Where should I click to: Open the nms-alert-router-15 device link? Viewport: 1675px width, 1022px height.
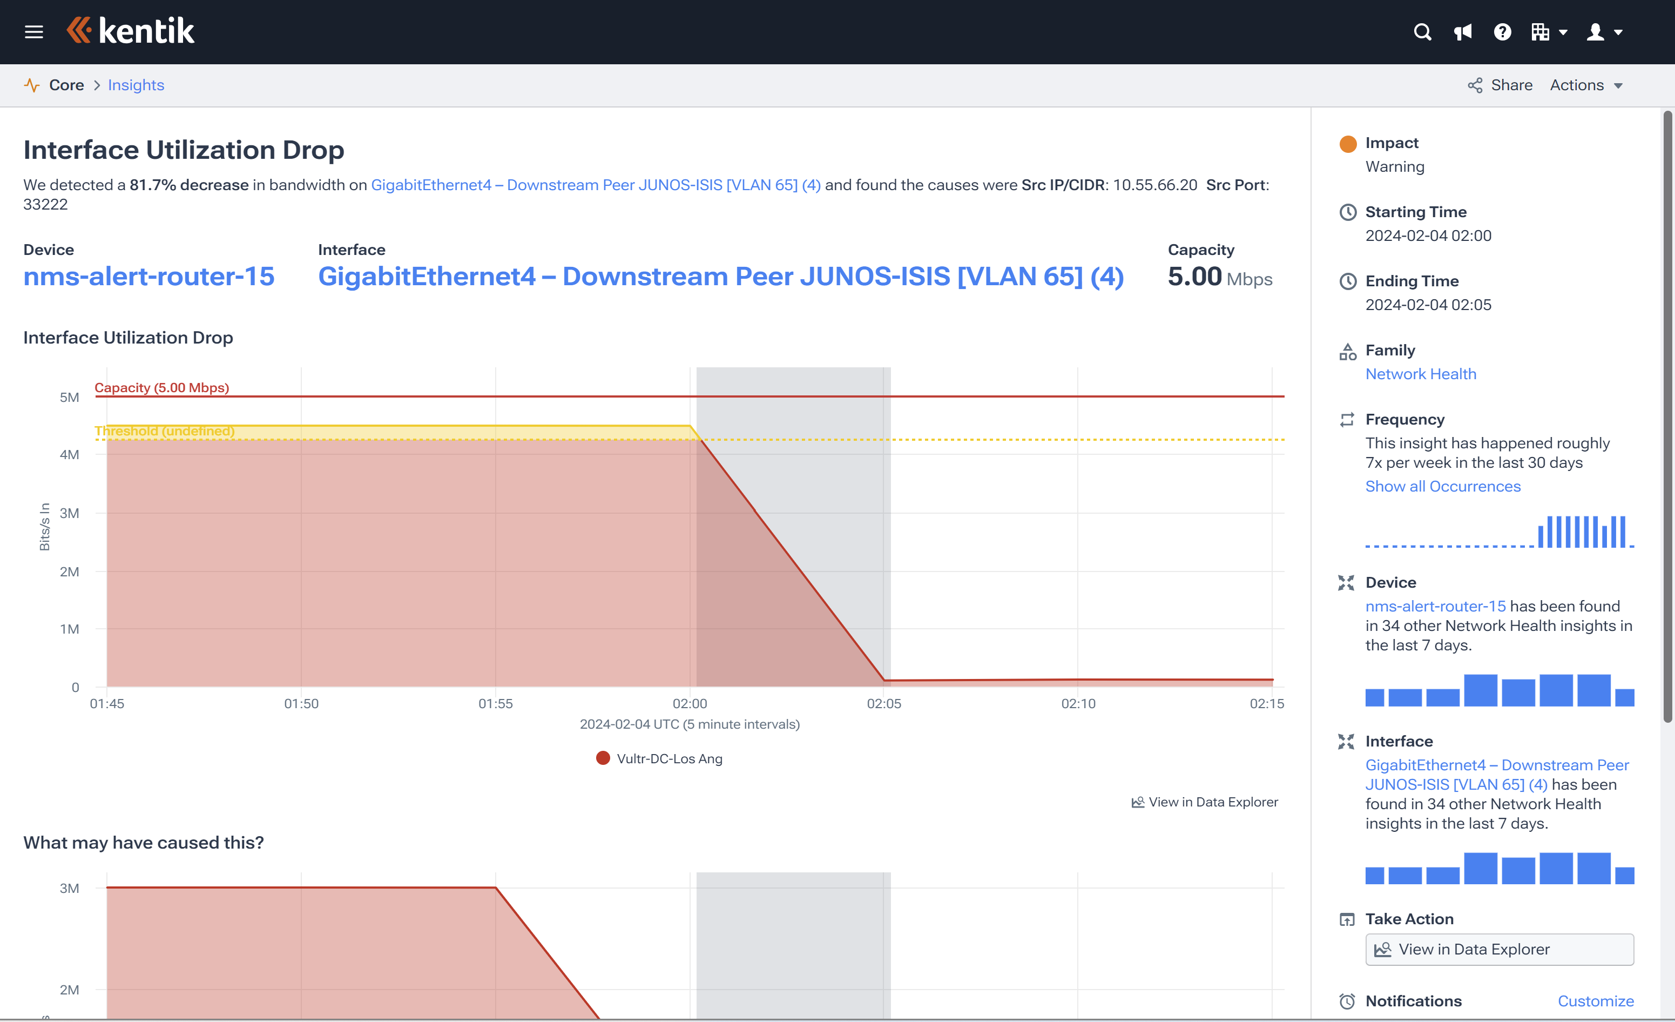point(148,276)
